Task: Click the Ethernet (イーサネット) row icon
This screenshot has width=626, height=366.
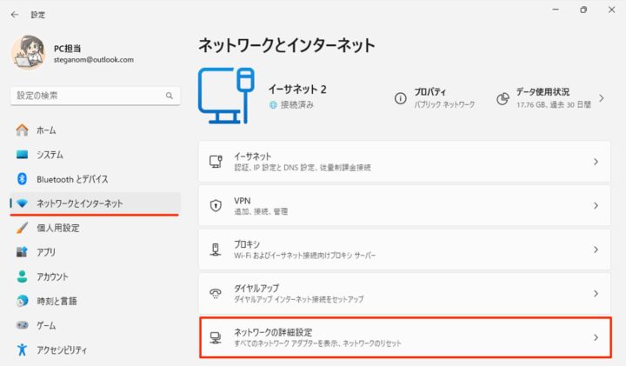Action: pos(216,162)
